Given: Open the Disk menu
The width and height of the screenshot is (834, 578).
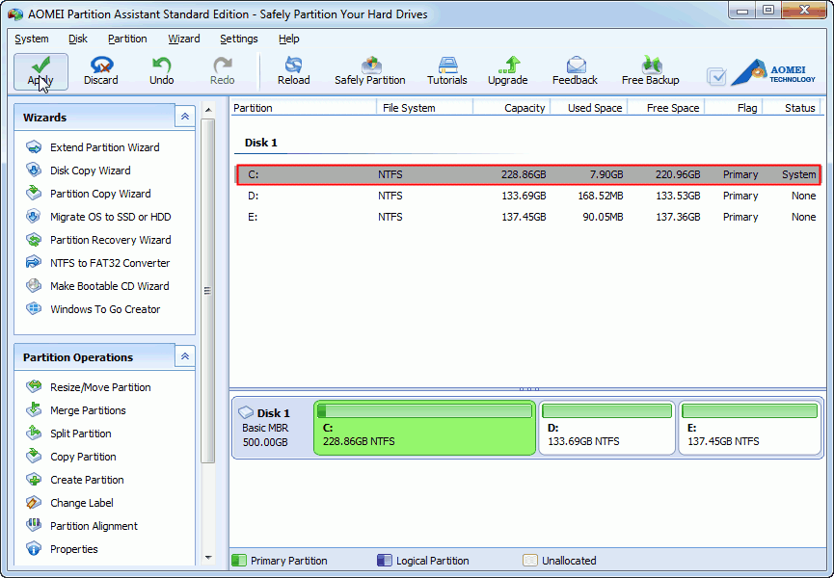Looking at the screenshot, I should [78, 39].
